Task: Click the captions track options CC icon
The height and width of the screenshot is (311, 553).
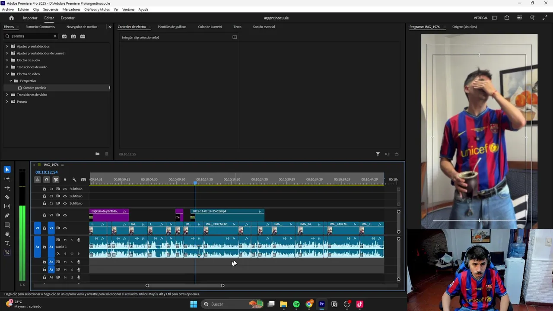Action: [x=83, y=180]
